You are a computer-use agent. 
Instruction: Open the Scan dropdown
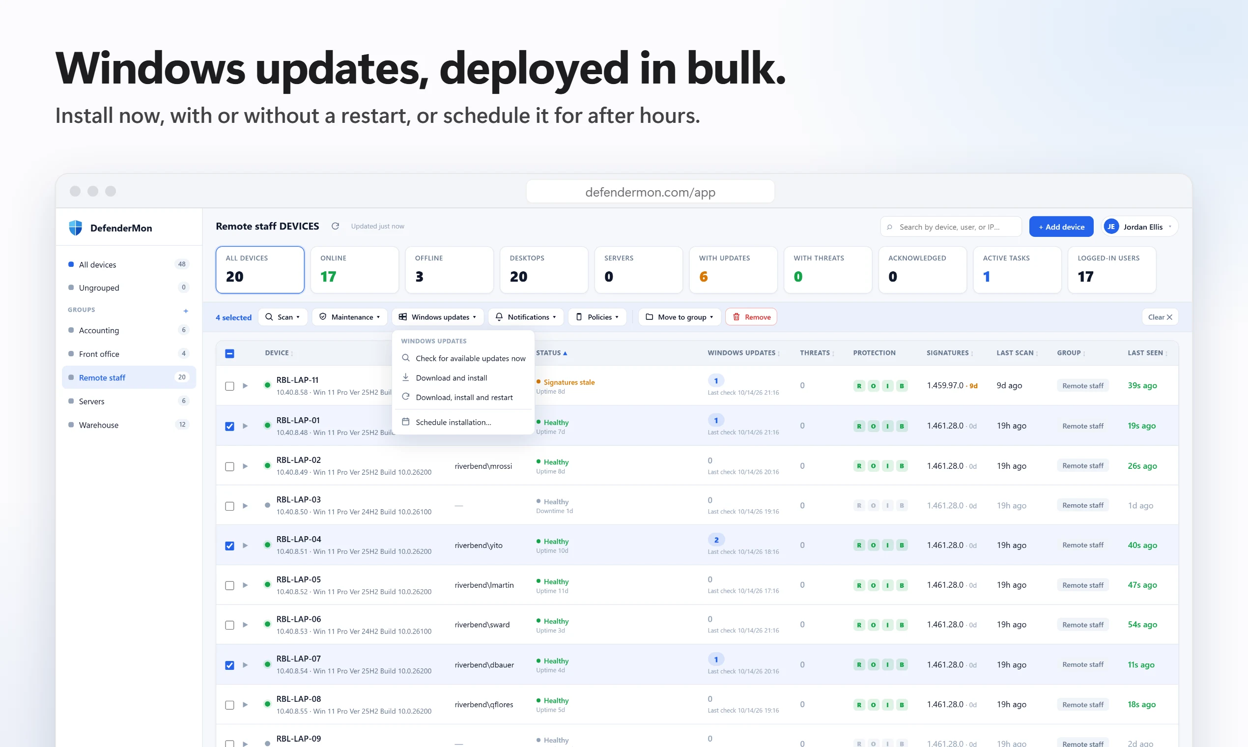(283, 316)
